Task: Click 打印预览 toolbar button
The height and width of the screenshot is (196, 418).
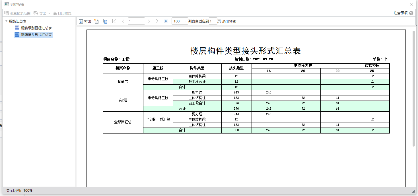Action: point(62,13)
